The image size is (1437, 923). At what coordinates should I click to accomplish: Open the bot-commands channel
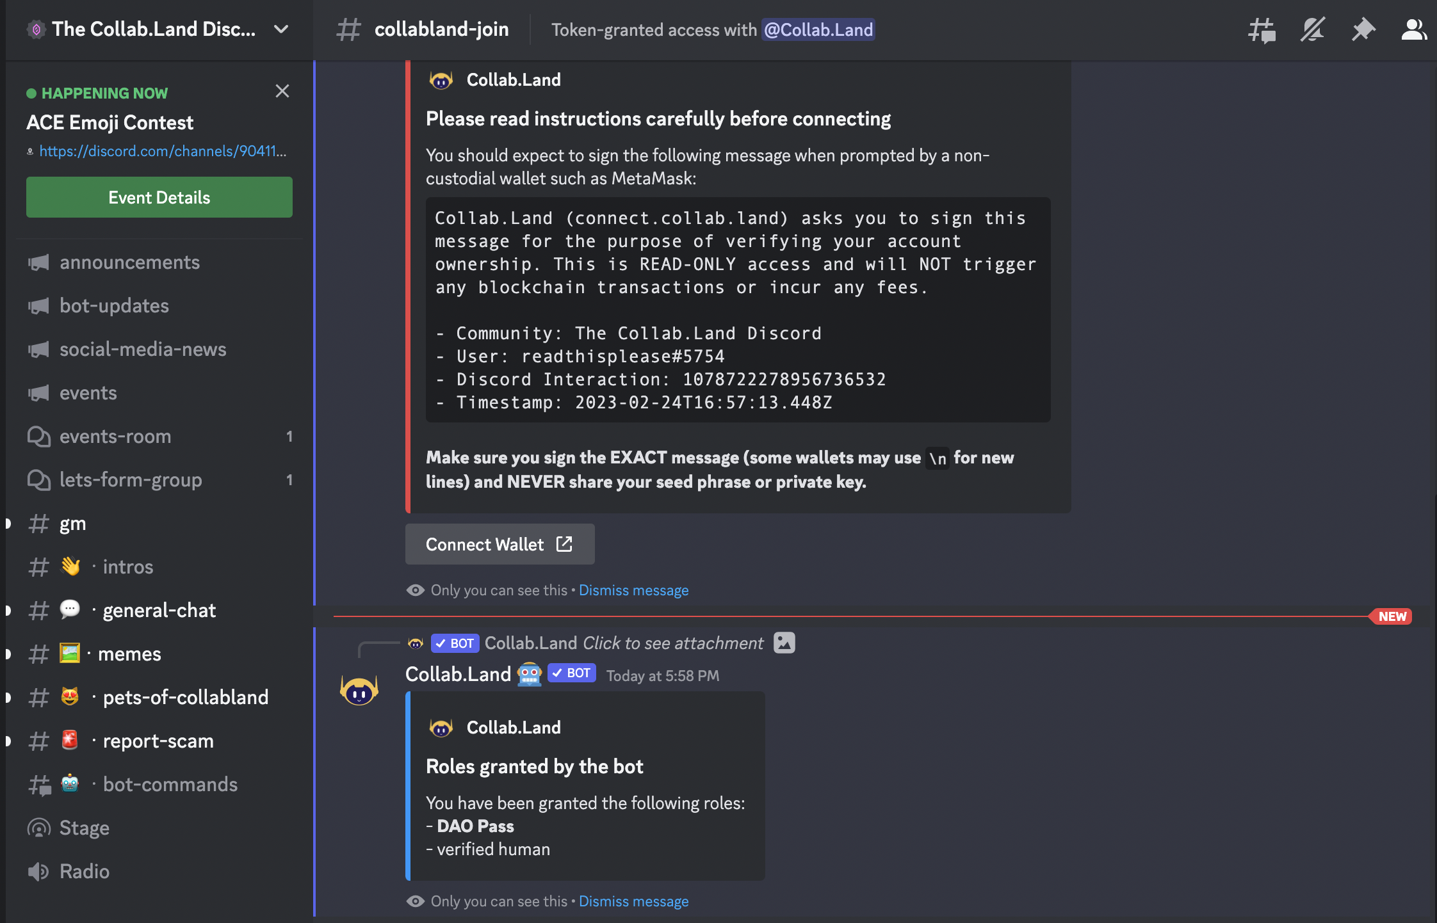pyautogui.click(x=159, y=785)
